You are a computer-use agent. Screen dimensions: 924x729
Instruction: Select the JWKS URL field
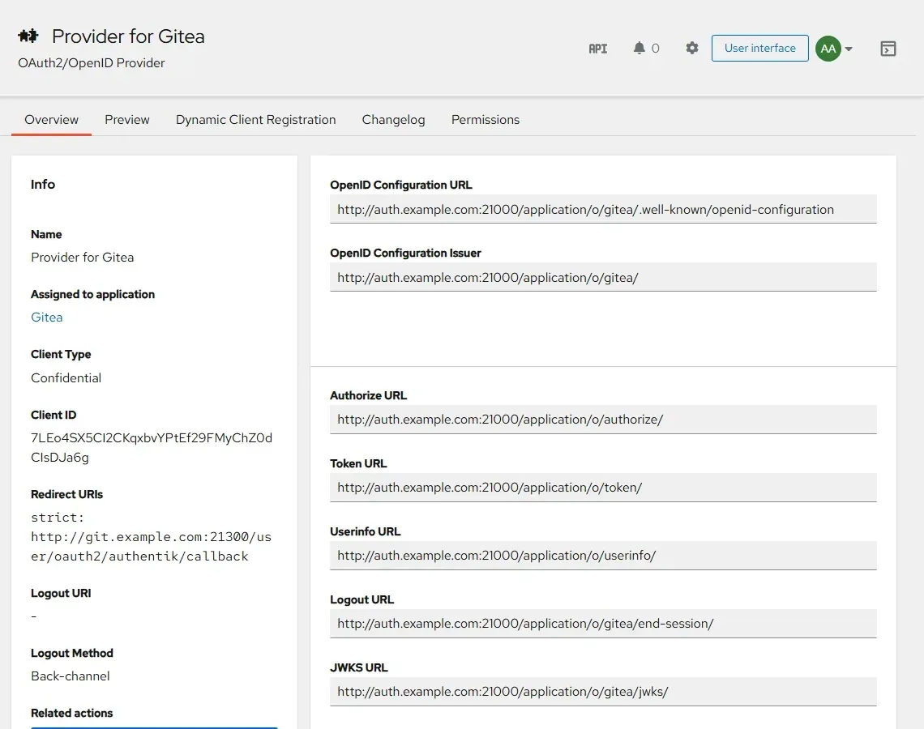[x=603, y=691]
